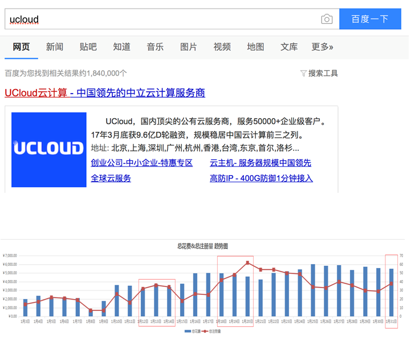Open the UCloud云计算 result title link
Viewport: 411px width, 340px height.
105,93
